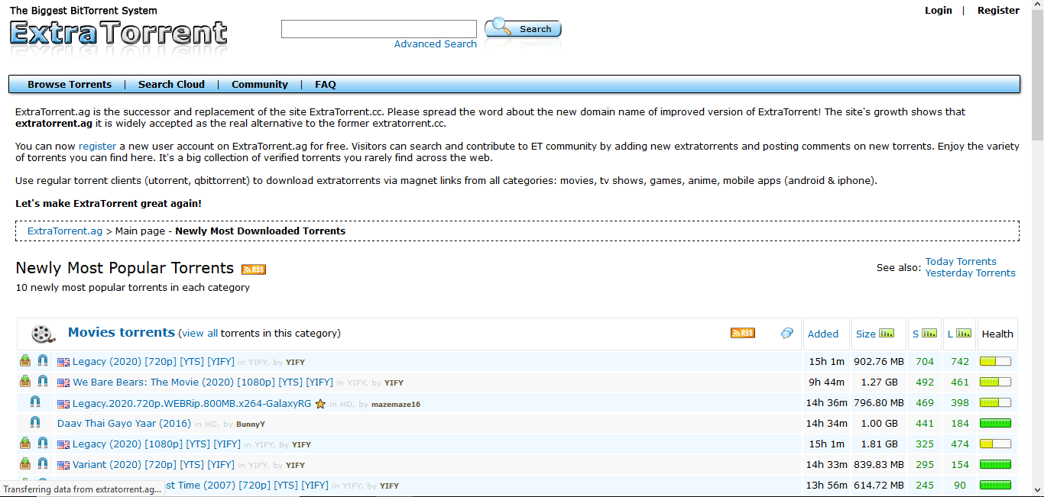The image size is (1044, 497).
Task: Open Legacy.2020.720p.WEBRip.800MB.x264-GalaxyRG torrent
Action: click(192, 403)
